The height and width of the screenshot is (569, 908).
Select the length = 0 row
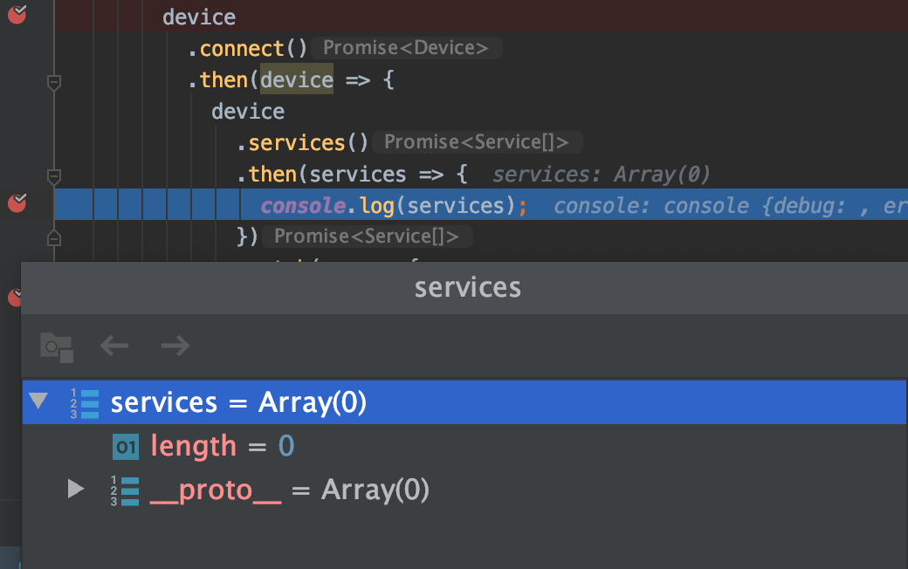pyautogui.click(x=464, y=446)
